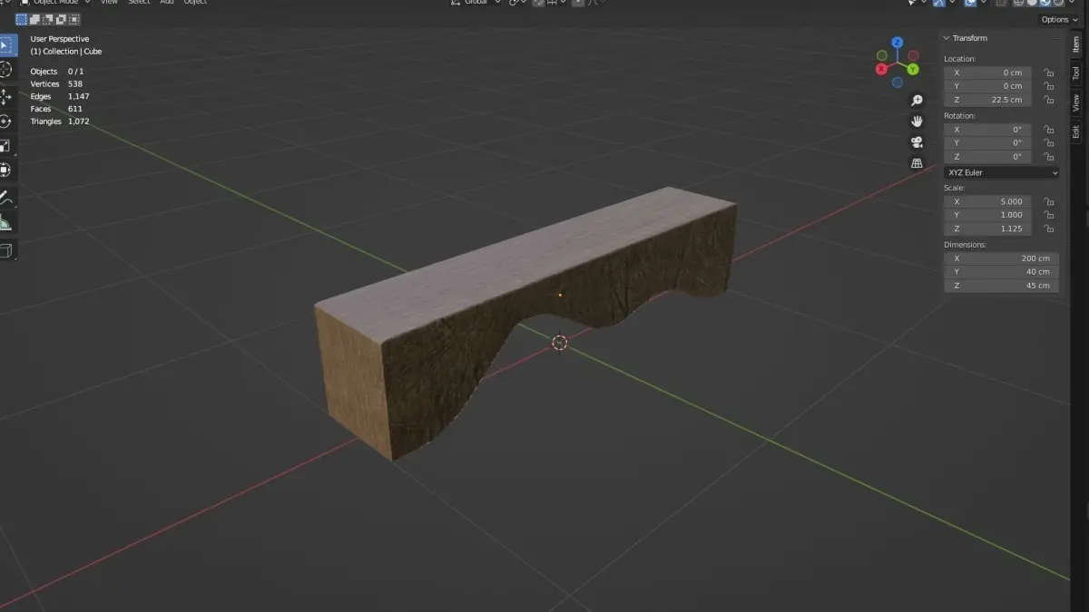
Task: Open the pivot point dropdown
Action: click(519, 3)
